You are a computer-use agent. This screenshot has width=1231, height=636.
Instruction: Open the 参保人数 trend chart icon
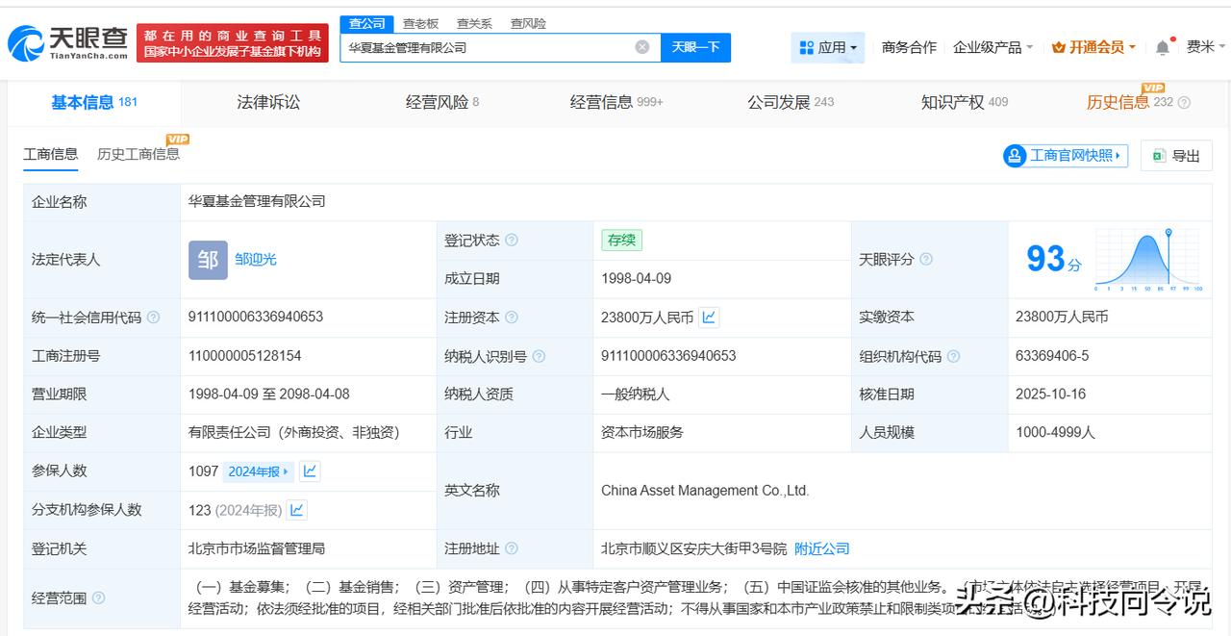click(x=310, y=471)
